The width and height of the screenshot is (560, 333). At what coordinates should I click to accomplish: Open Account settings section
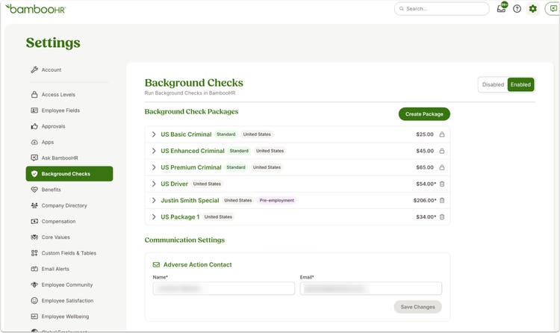pos(51,69)
